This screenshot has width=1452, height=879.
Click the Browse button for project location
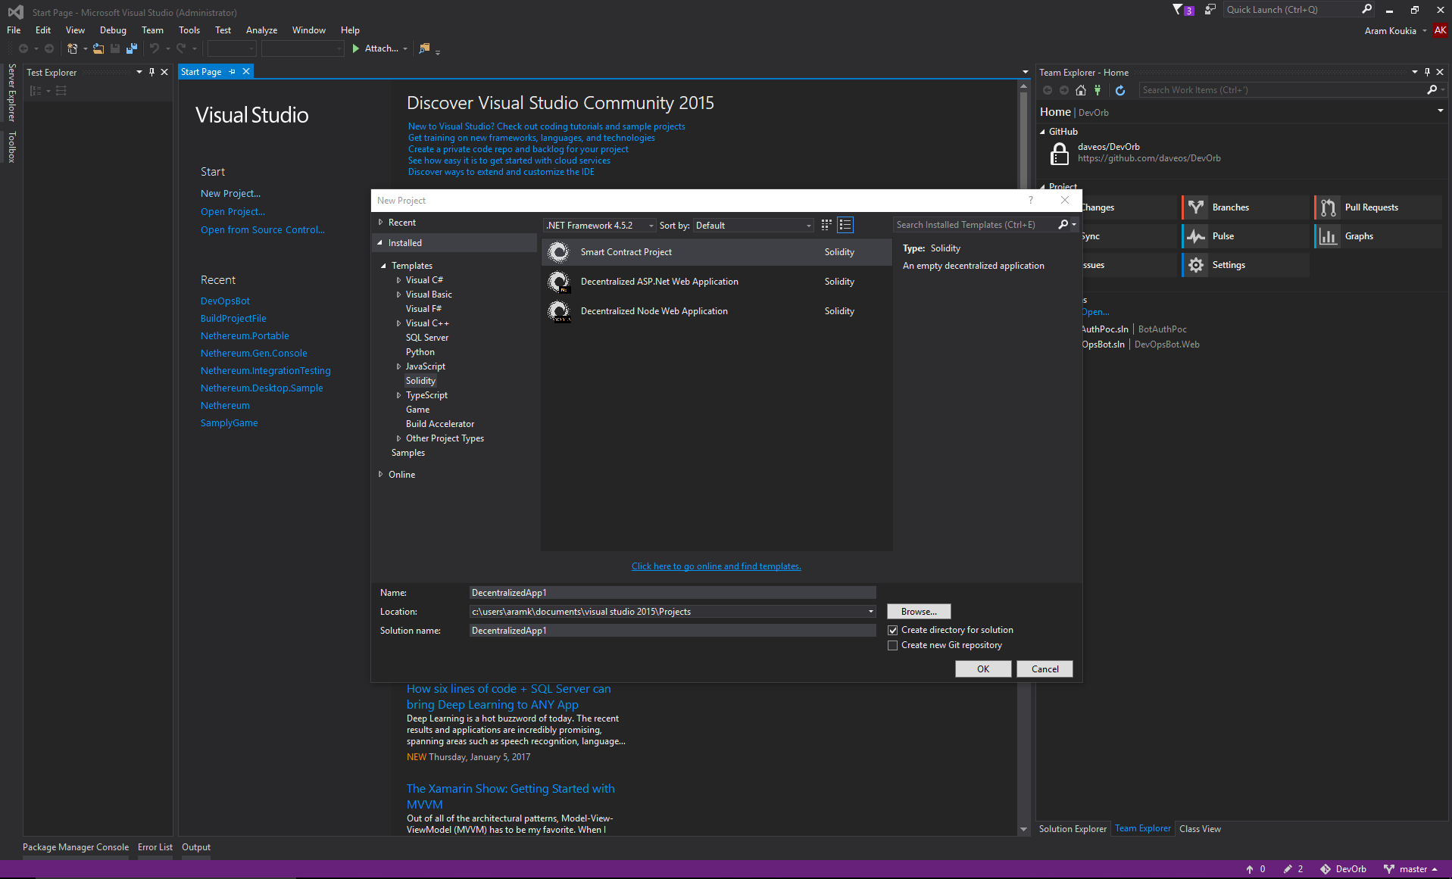918,611
